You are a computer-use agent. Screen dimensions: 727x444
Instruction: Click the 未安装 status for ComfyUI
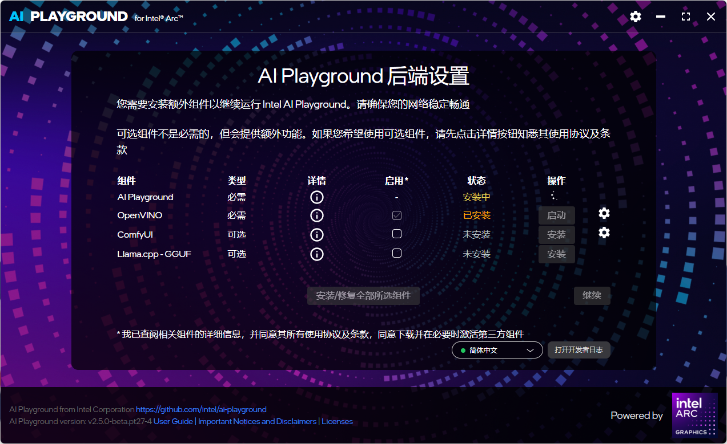click(476, 235)
